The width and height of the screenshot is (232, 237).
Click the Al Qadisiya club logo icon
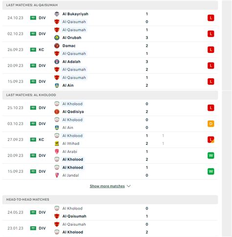[57, 112]
